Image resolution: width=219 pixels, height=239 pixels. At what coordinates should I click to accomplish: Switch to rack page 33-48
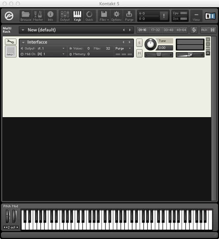pyautogui.click(x=168, y=30)
